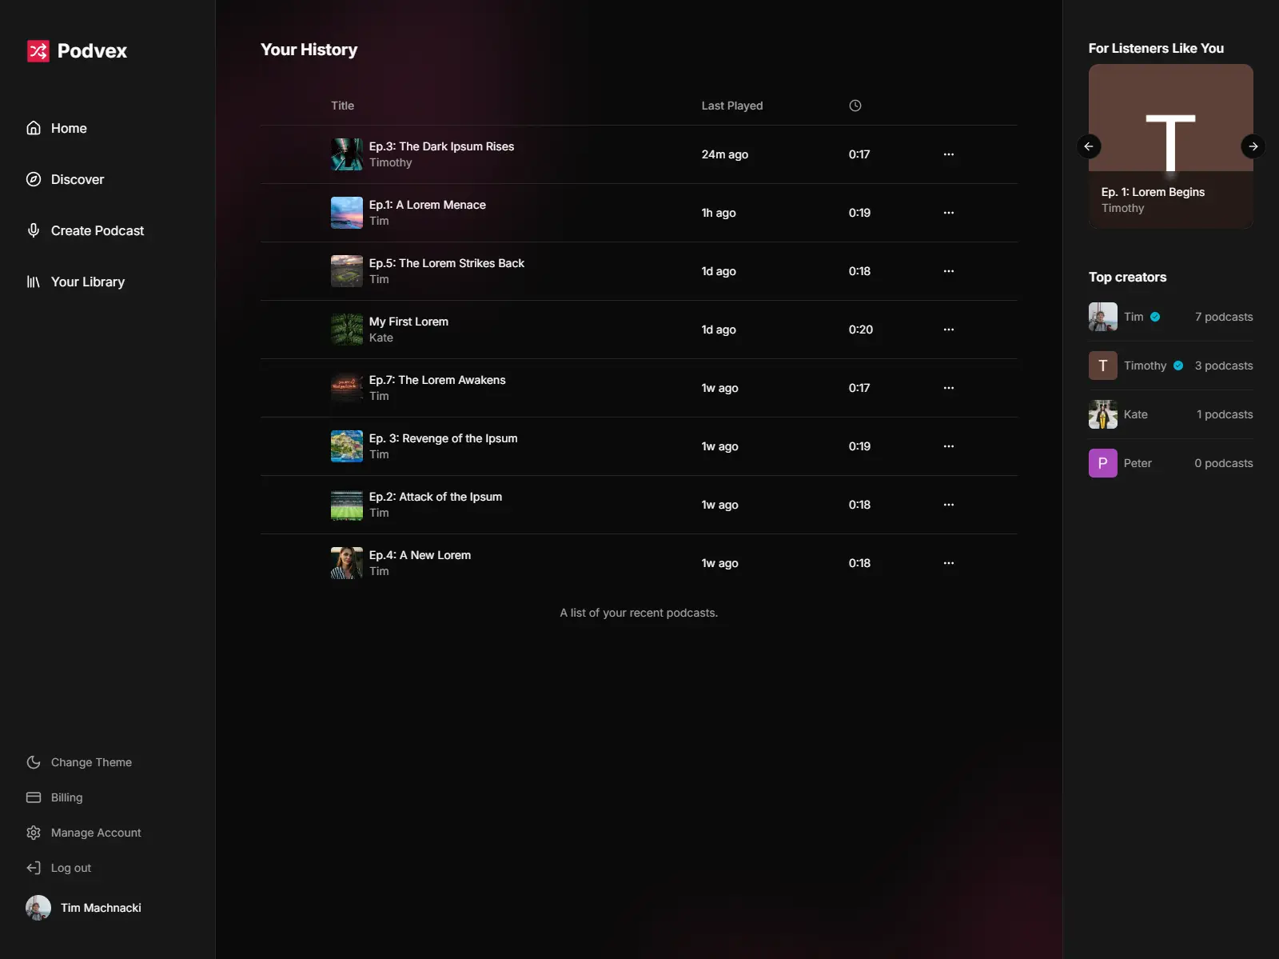This screenshot has width=1279, height=959.
Task: Toggle Change Theme moon icon
Action: pos(34,762)
